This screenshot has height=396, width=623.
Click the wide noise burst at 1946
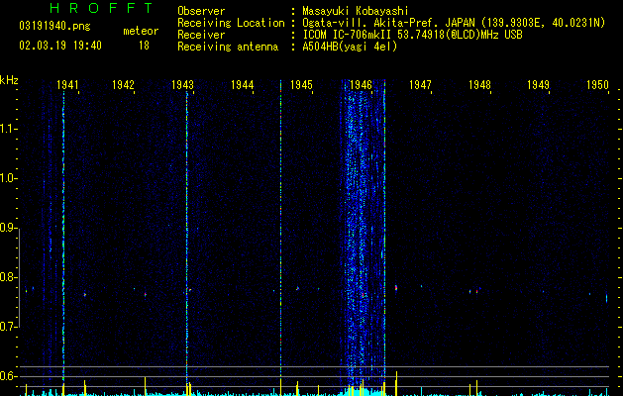tap(363, 239)
